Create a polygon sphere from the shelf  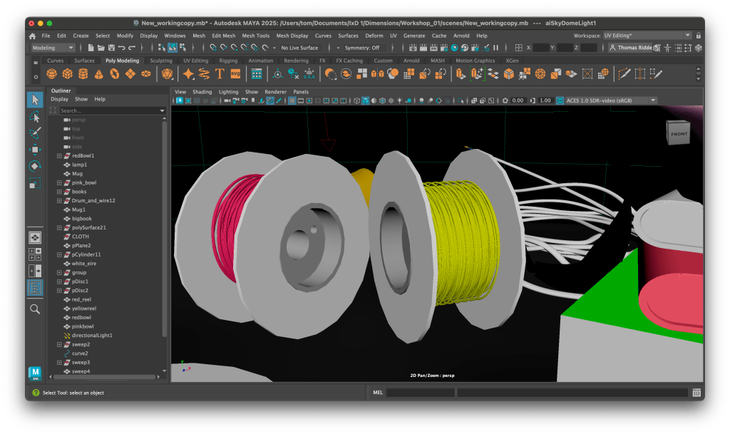[51, 74]
